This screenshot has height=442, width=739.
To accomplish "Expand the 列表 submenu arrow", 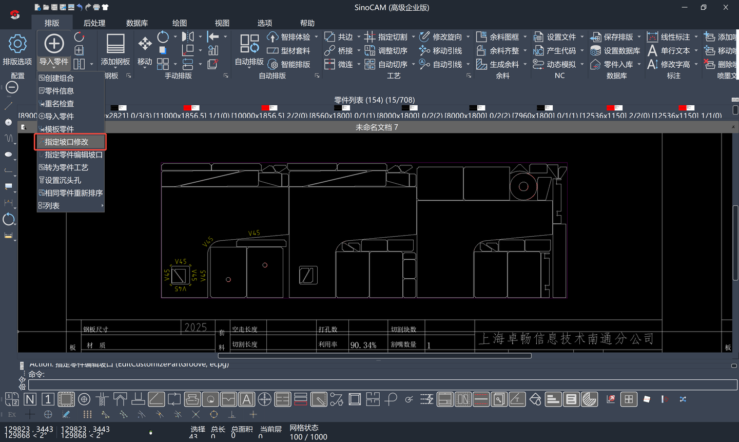I will pos(102,206).
